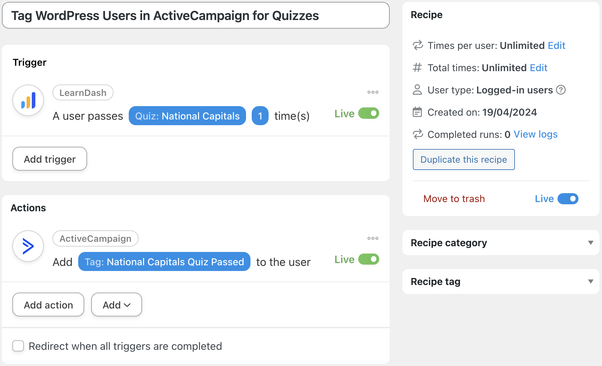Click the Times per user loop icon
This screenshot has height=366, width=602.
tap(418, 45)
